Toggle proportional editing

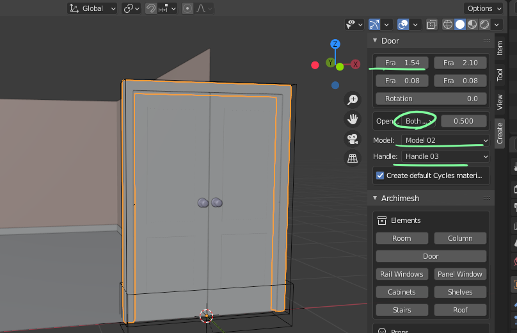pos(187,8)
